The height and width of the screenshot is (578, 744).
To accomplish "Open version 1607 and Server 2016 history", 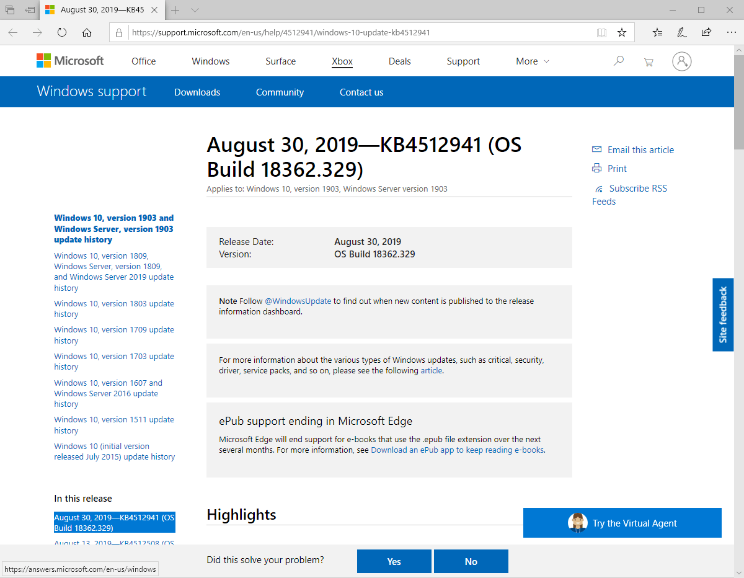I will click(x=108, y=393).
